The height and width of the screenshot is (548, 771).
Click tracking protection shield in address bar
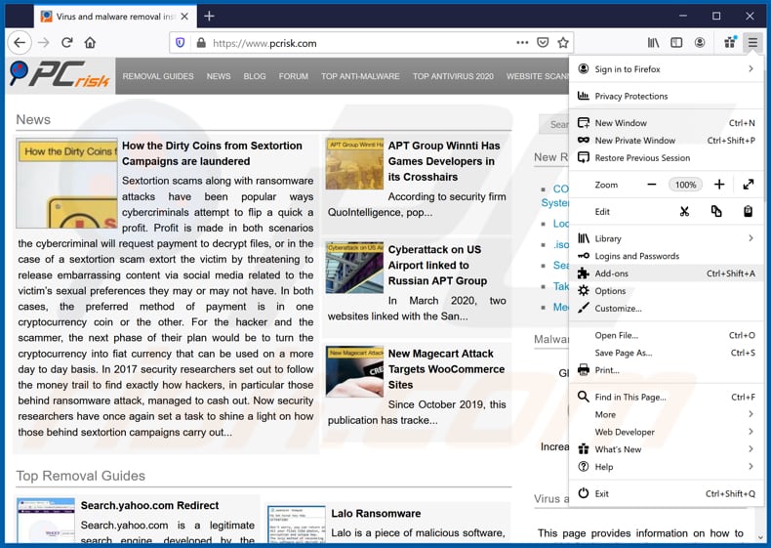click(x=179, y=43)
